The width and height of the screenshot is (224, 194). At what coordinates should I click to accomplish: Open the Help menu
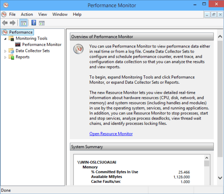pos(77,14)
